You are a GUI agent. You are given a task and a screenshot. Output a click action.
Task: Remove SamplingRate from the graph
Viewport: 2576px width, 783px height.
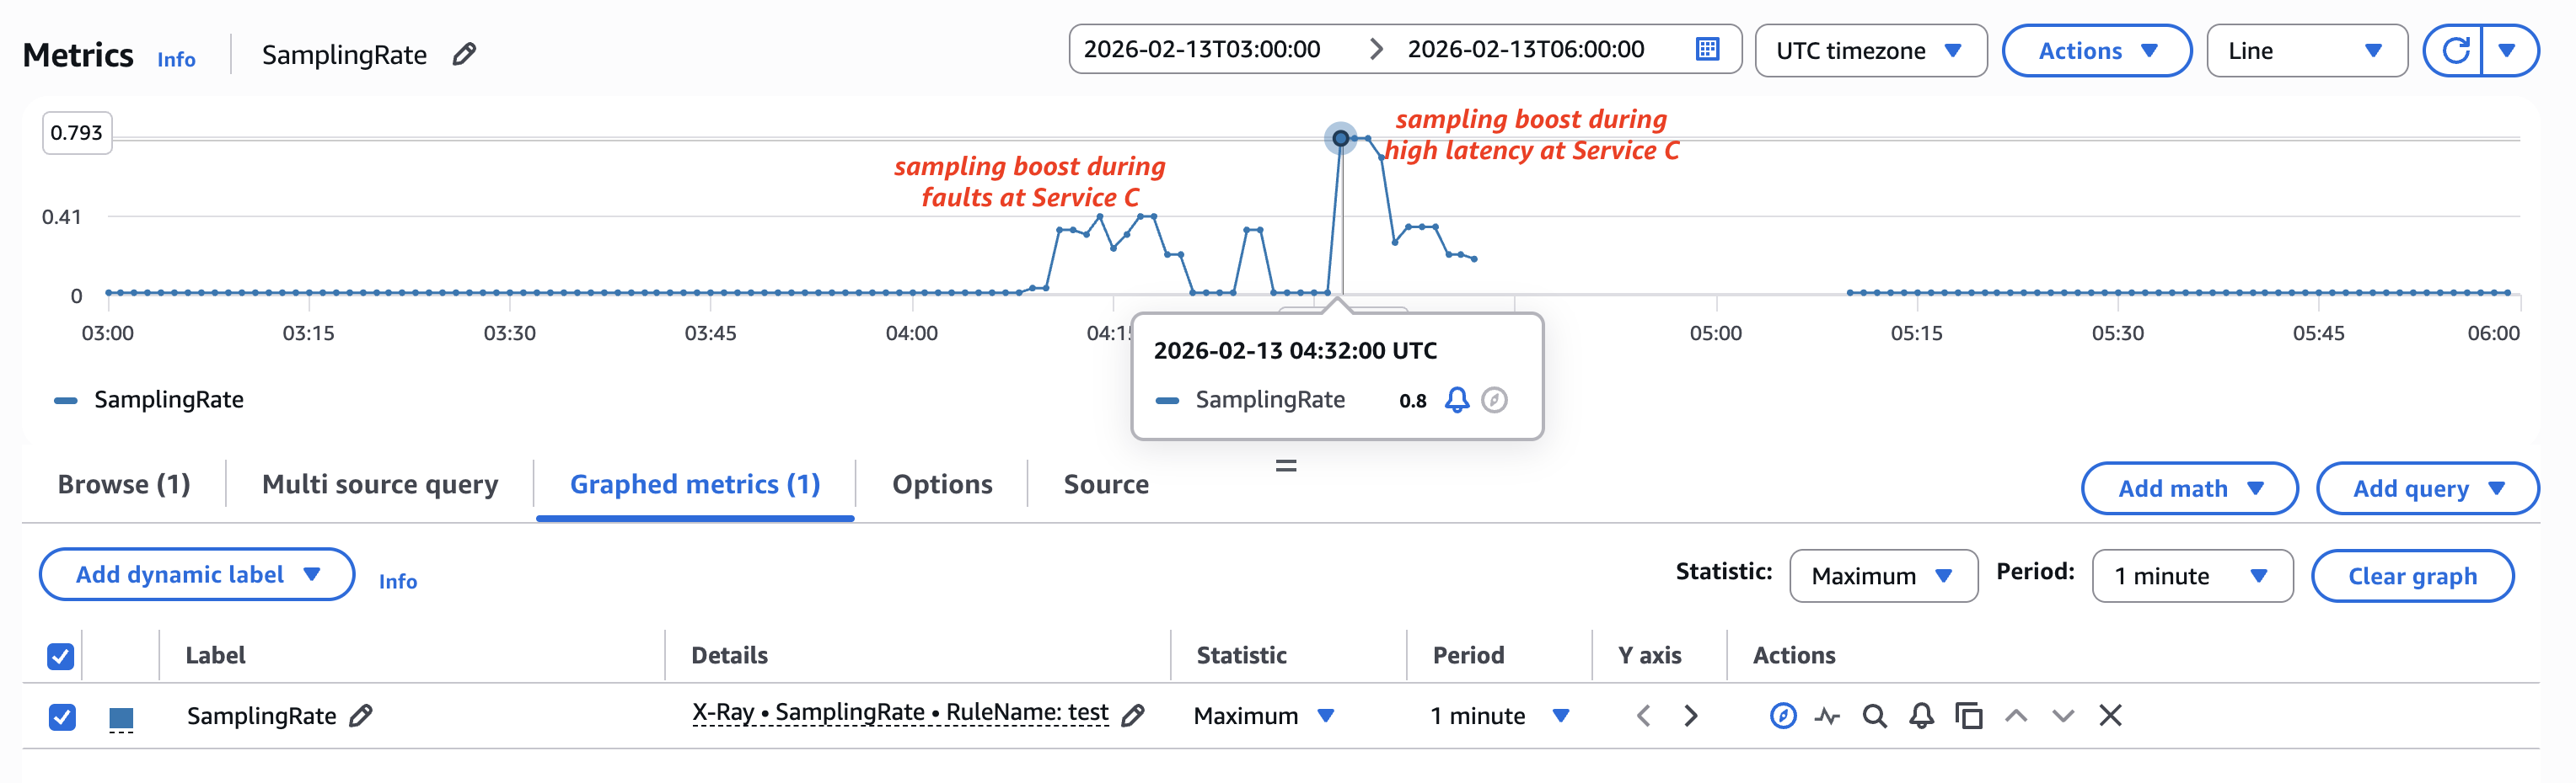click(2110, 716)
